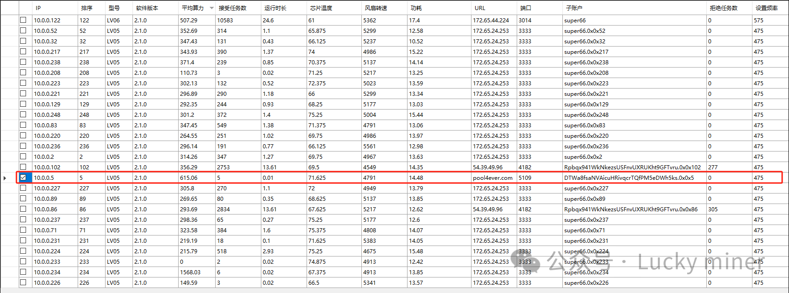
Task: Click the 设置频率 column header
Action: point(766,8)
